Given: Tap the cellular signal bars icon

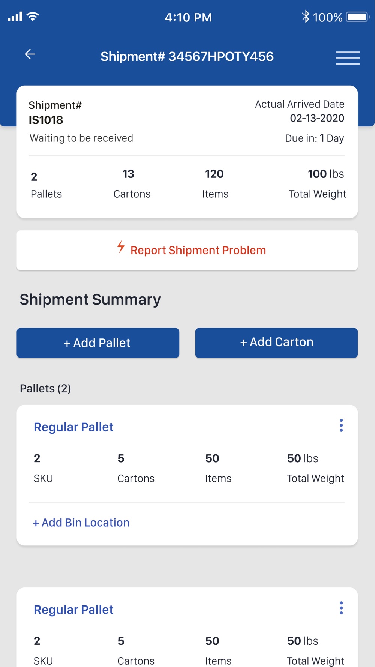Looking at the screenshot, I should click(15, 17).
